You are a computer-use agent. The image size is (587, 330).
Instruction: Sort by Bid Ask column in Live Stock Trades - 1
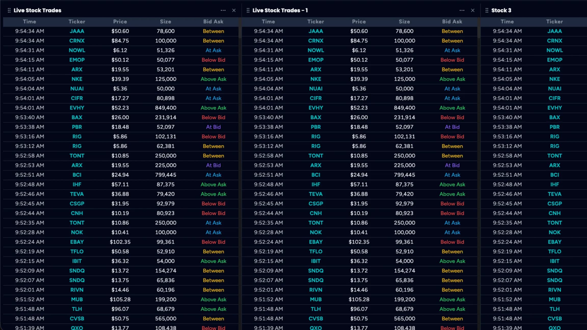click(452, 22)
